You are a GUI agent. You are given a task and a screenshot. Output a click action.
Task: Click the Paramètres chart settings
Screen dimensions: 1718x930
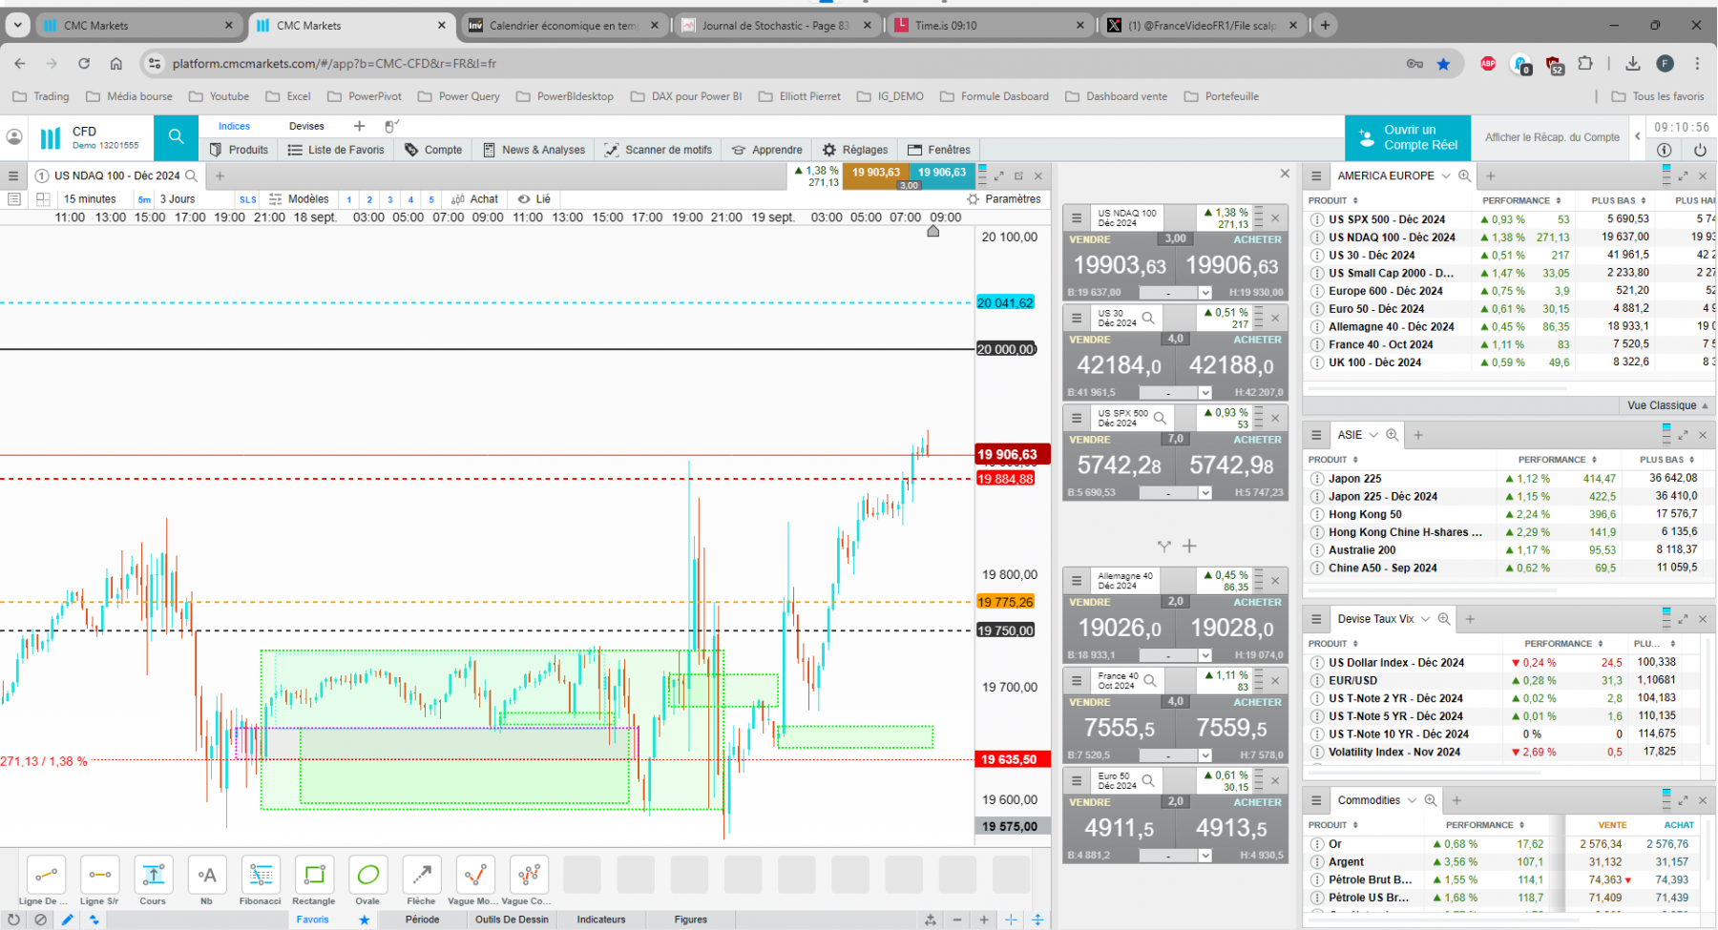pos(1004,199)
